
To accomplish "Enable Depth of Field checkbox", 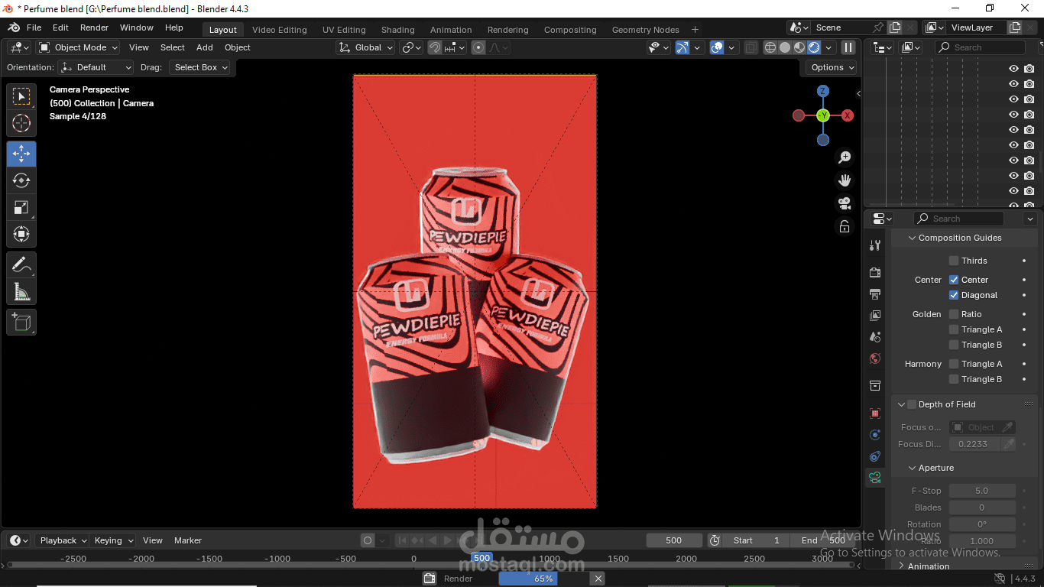I will point(912,404).
